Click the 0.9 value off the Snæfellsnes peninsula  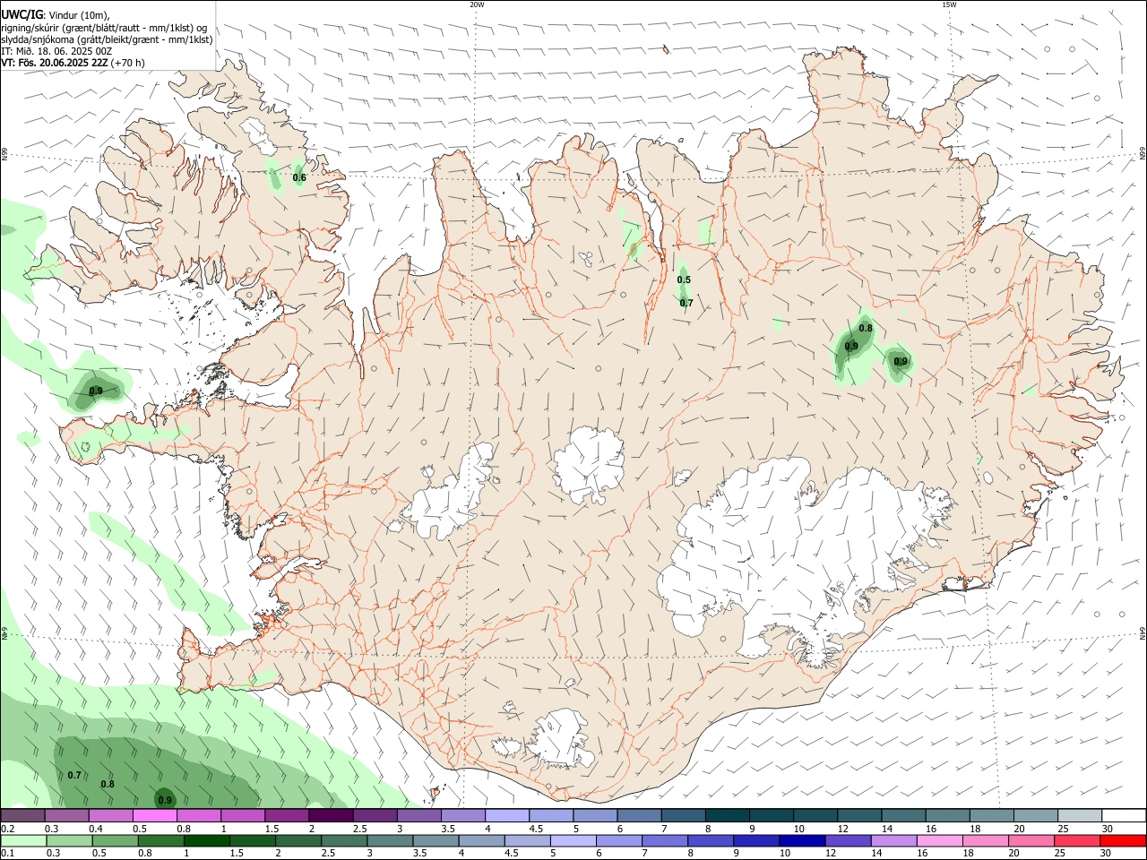pos(96,391)
